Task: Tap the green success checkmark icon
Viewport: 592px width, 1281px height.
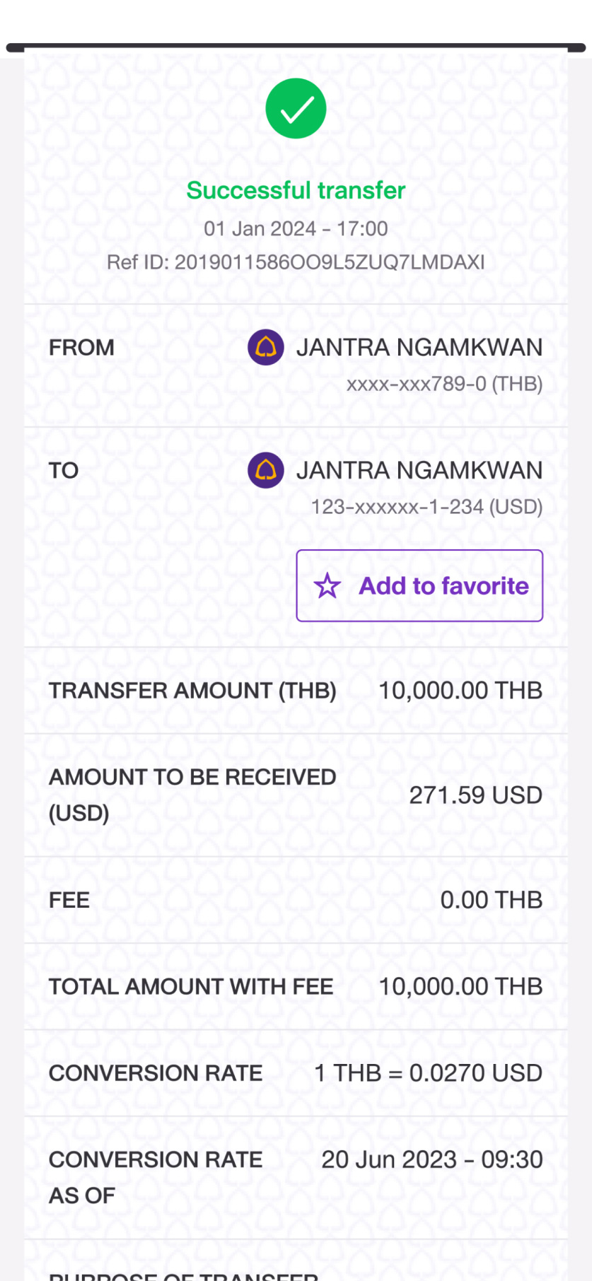Action: [x=296, y=109]
